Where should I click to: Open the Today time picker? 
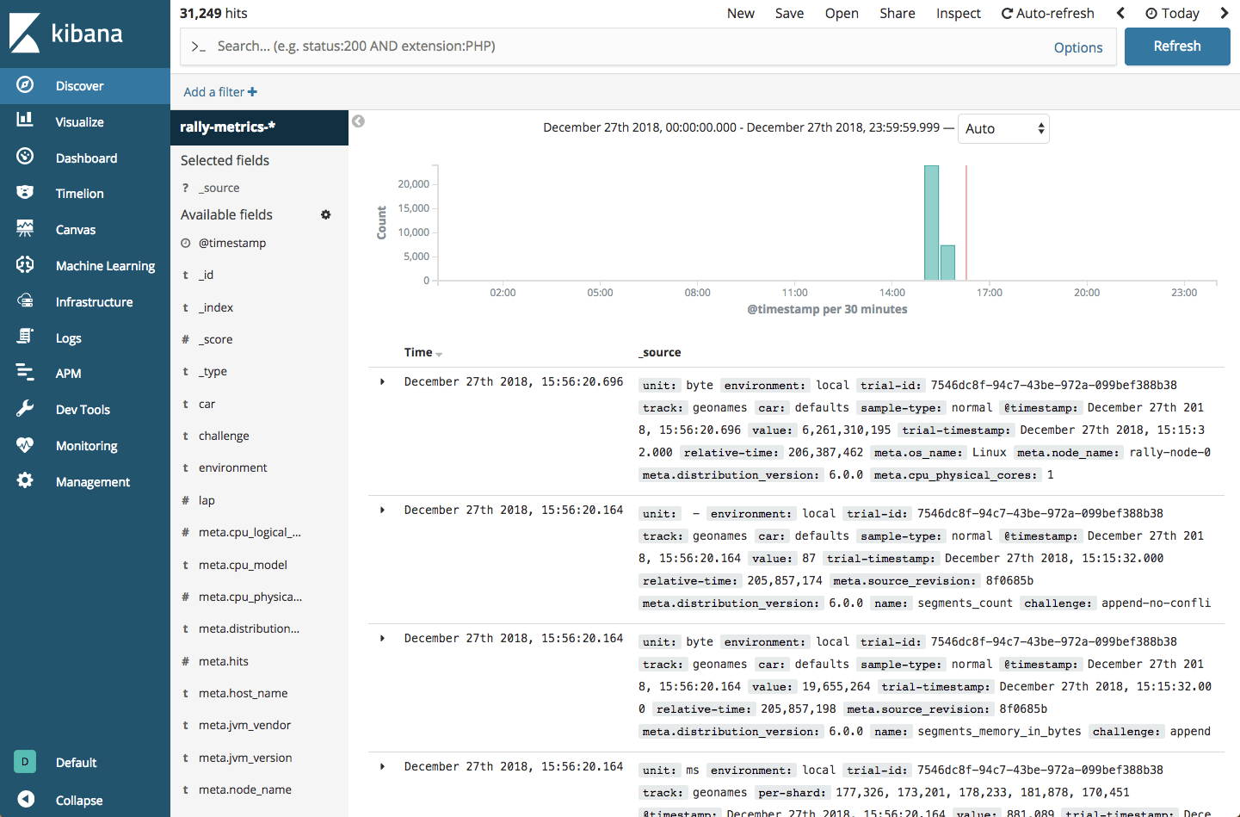1172,13
